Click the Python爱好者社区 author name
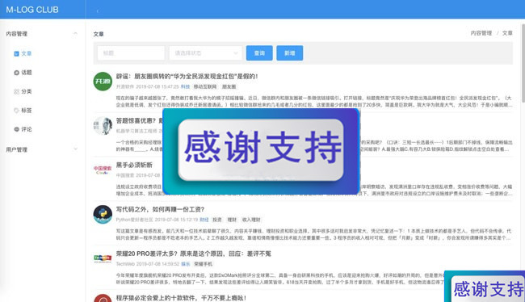525x302 pixels. (134, 220)
